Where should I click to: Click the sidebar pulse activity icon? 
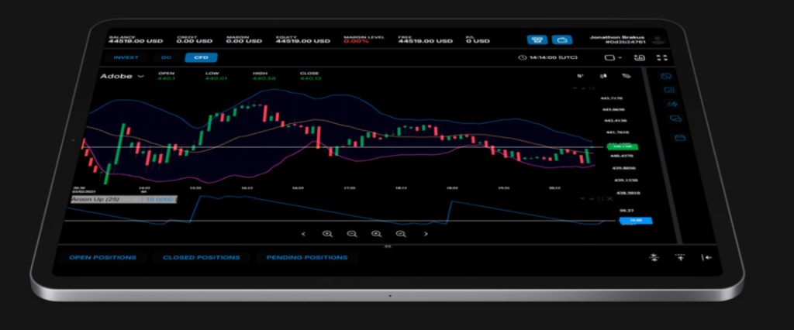672,105
